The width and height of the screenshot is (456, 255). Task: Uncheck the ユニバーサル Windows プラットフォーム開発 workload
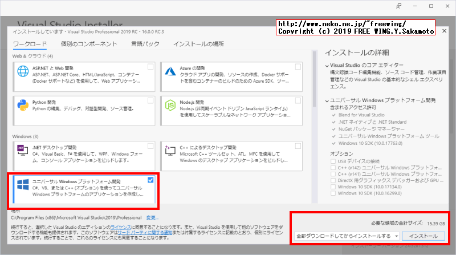(x=150, y=180)
